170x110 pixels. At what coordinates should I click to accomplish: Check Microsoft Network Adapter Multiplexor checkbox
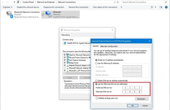click(64, 68)
